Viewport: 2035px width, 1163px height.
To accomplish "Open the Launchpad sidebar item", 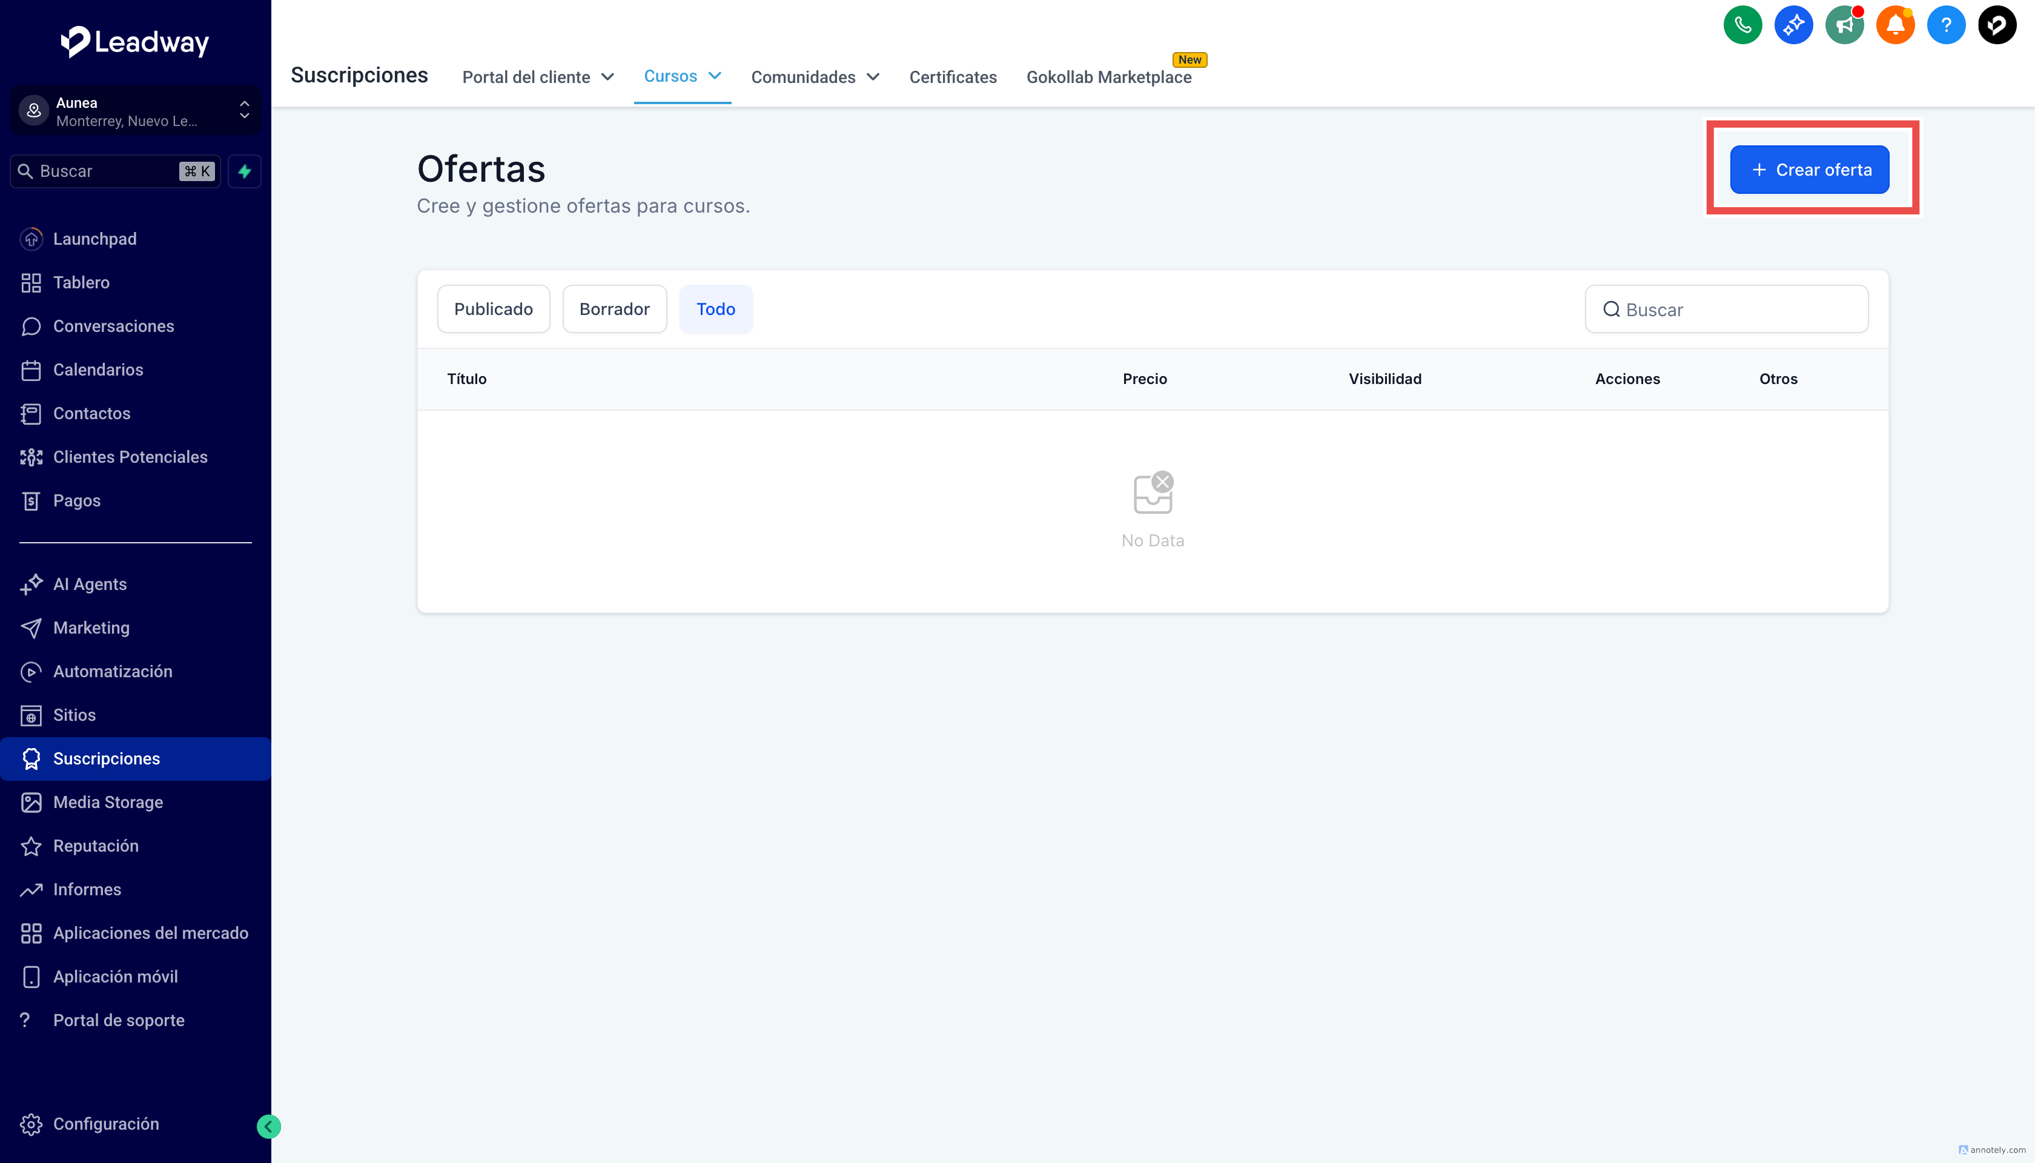I will tap(94, 239).
